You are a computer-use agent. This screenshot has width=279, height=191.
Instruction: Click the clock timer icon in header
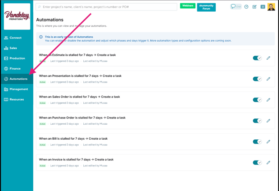[x=246, y=7]
